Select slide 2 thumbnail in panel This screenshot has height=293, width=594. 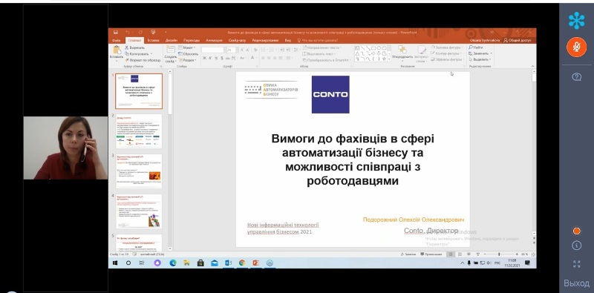click(x=139, y=131)
